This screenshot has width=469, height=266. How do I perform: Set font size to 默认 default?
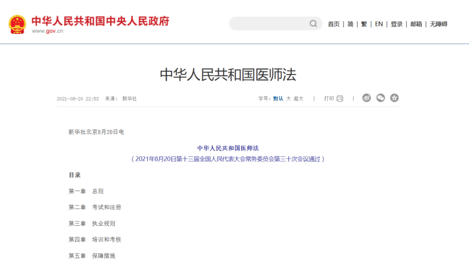278,99
